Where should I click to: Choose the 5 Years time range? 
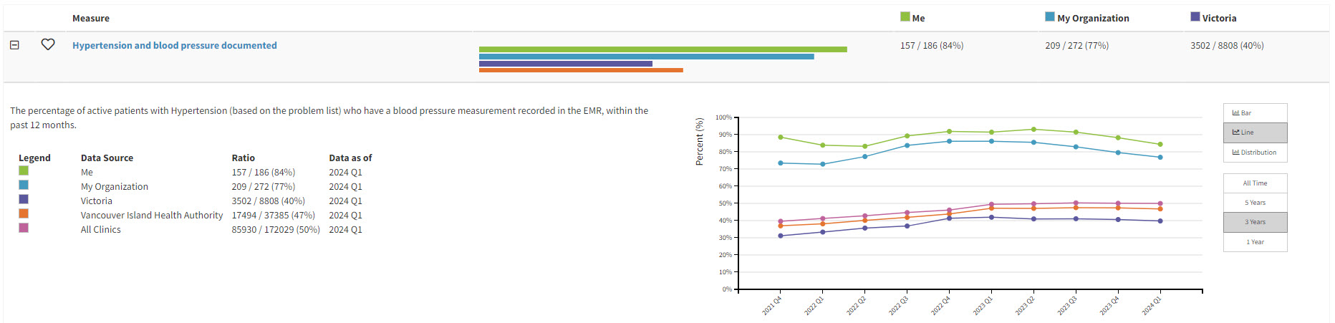coord(1255,203)
